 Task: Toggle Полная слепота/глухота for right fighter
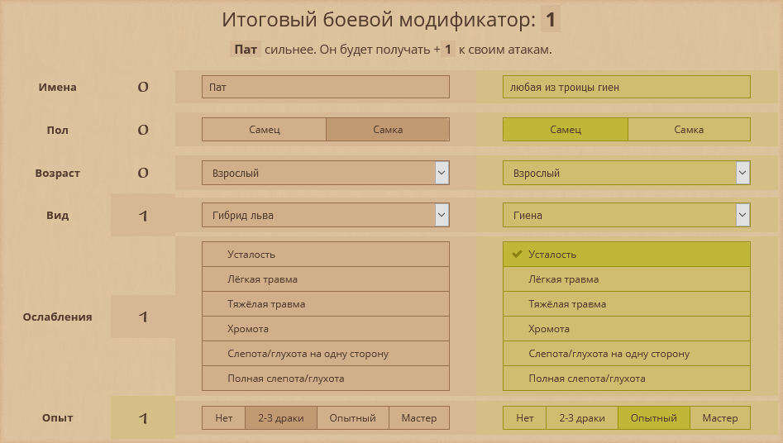pos(626,378)
